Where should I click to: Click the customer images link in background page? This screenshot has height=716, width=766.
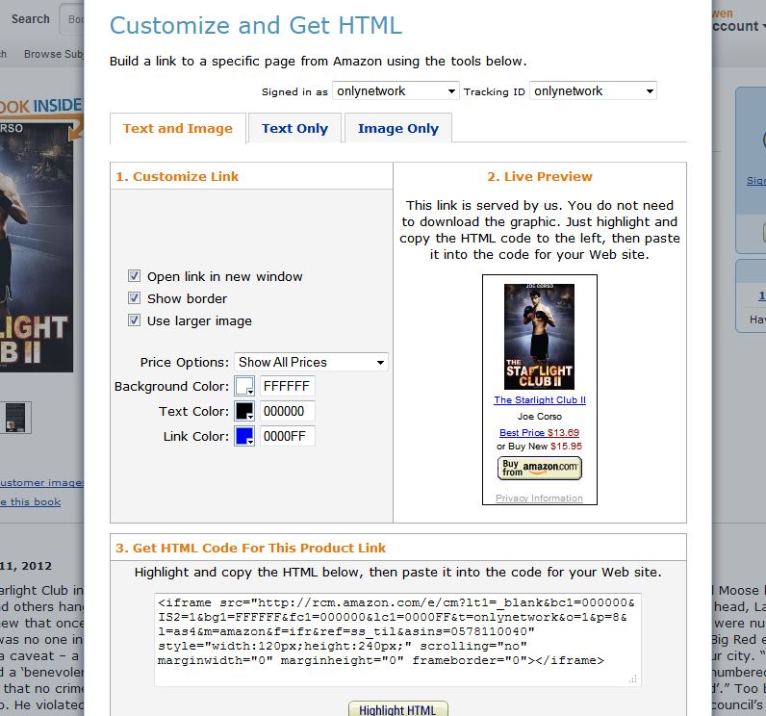pos(41,482)
